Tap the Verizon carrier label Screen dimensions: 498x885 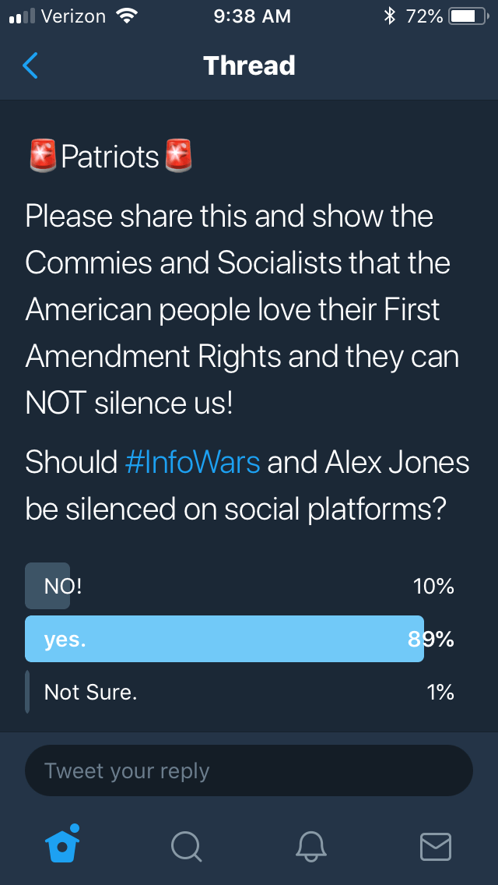pyautogui.click(x=72, y=16)
